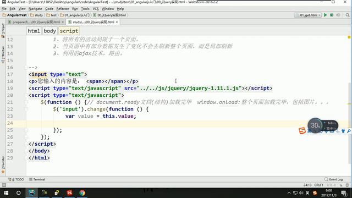Image resolution: width=352 pixels, height=198 pixels.
Task: Collapse the change handler fold at line 22
Action: 26,109
